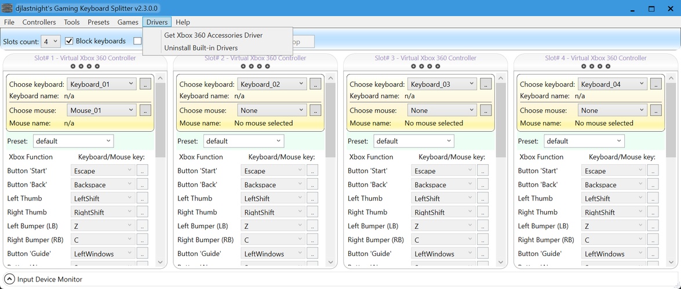
Task: Click detect button beside Slot 4 mouse
Action: coord(655,110)
